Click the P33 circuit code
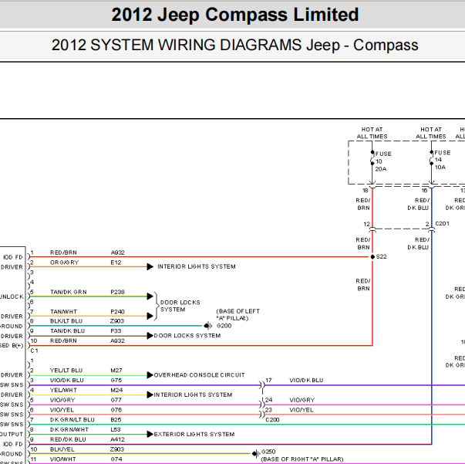This screenshot has width=465, height=464. tap(116, 331)
